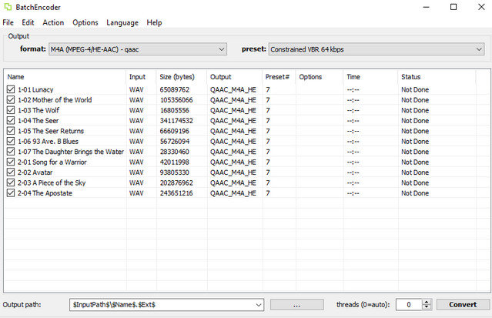This screenshot has width=492, height=318.
Task: Open the File menu
Action: [8, 22]
